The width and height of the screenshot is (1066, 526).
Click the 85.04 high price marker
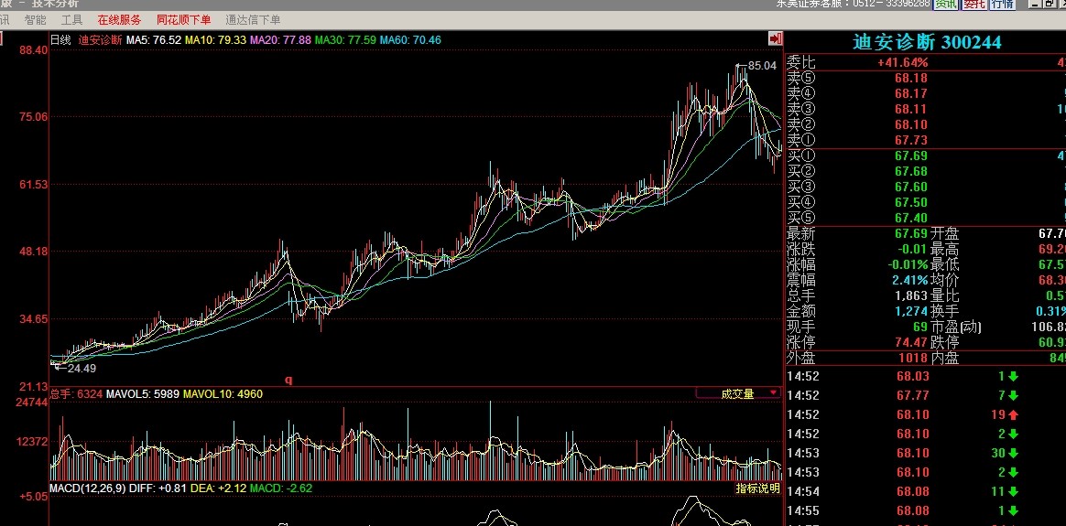pyautogui.click(x=762, y=66)
